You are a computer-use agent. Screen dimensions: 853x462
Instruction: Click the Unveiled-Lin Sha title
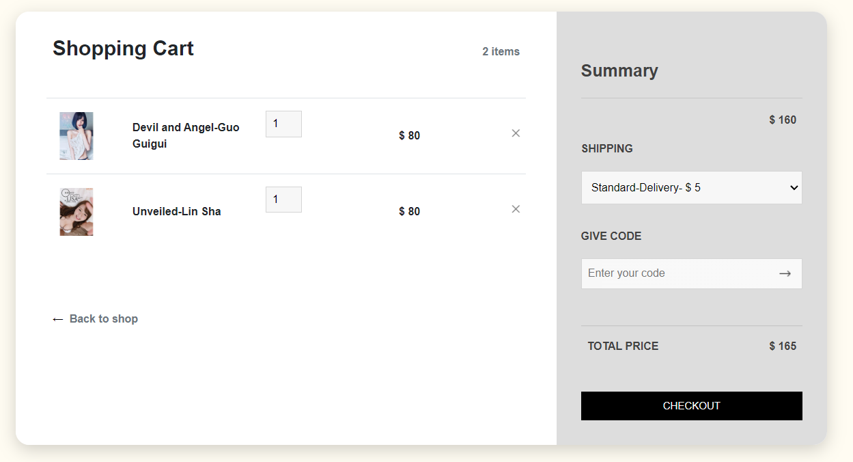point(177,211)
